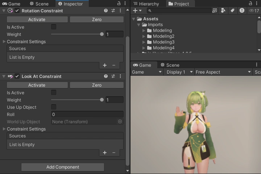The image size is (261, 174).
Task: Switch to Scene tab above viewport
Action: tap(170, 65)
